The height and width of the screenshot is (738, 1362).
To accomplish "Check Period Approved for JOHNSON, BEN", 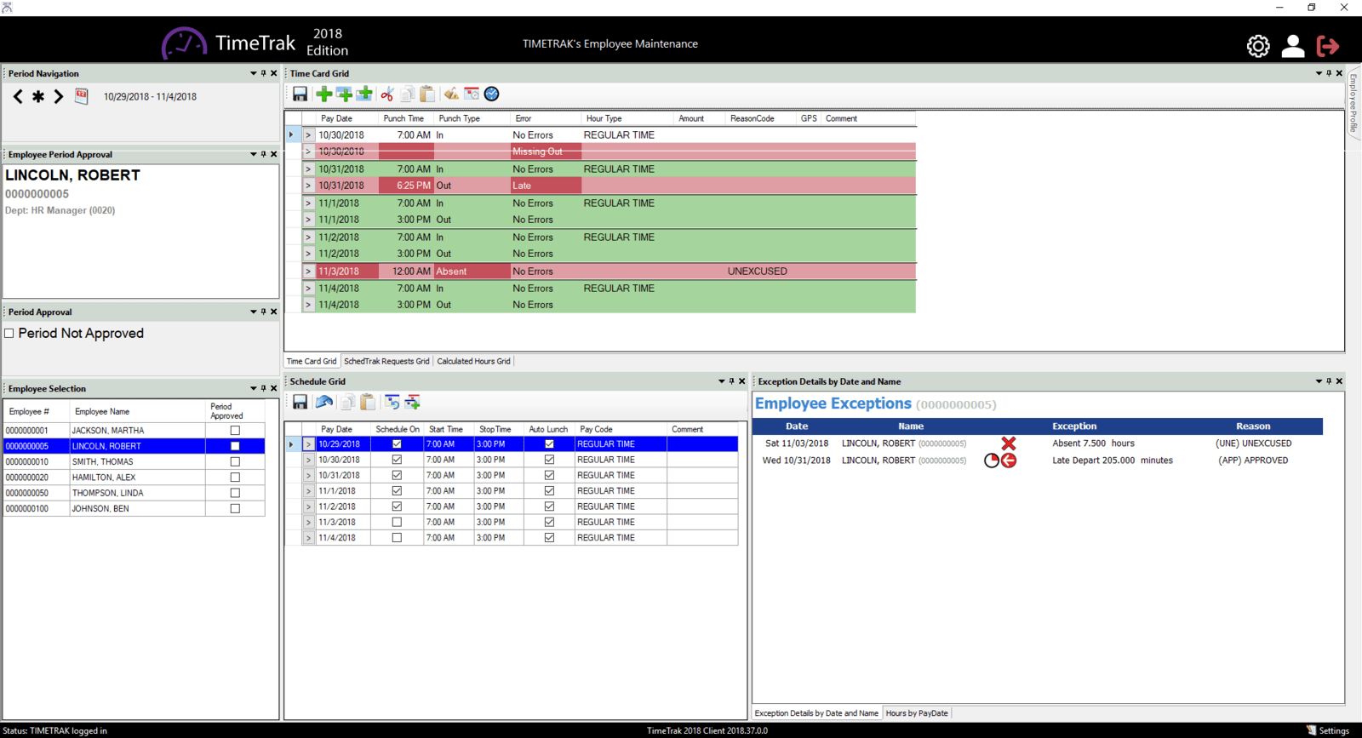I will pyautogui.click(x=235, y=509).
